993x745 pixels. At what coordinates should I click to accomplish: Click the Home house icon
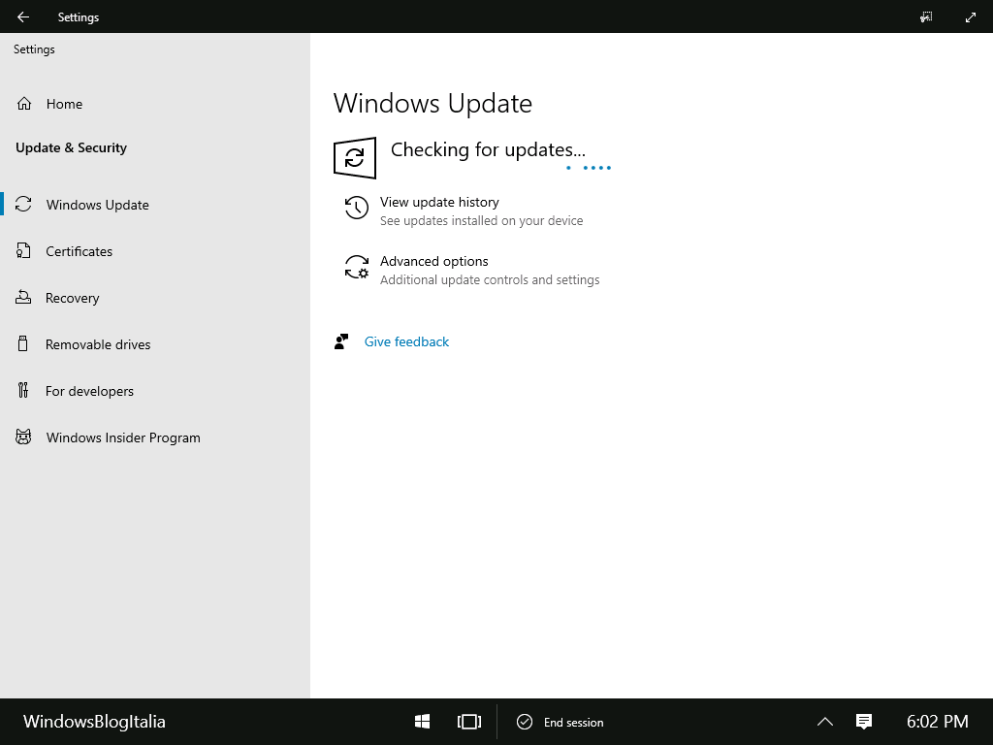(24, 103)
